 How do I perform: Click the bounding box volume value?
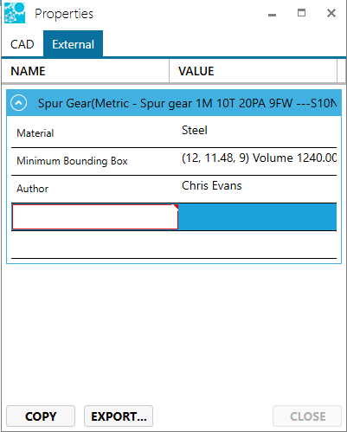(x=259, y=158)
